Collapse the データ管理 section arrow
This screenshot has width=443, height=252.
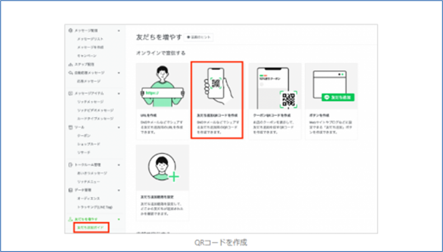point(119,191)
